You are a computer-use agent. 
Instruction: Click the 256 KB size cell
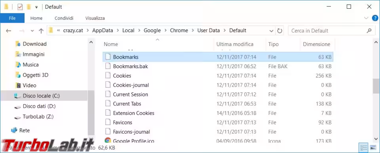pyautogui.click(x=323, y=76)
